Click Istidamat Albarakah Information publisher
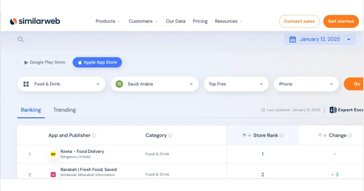This screenshot has width=364, height=191. coord(88,175)
